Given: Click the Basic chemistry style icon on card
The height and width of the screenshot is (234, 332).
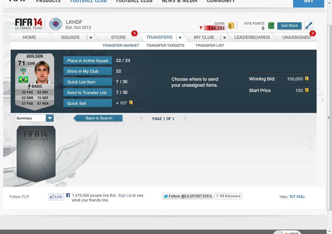Looking at the screenshot, I should [x=29, y=86].
